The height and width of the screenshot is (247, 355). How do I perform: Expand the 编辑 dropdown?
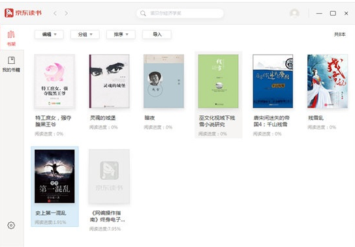pos(49,35)
